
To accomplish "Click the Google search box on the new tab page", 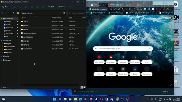I will tap(123, 48).
